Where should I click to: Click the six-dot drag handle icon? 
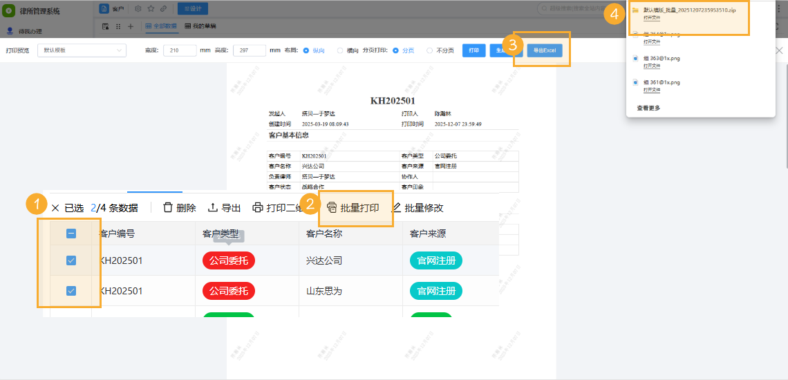click(x=119, y=26)
